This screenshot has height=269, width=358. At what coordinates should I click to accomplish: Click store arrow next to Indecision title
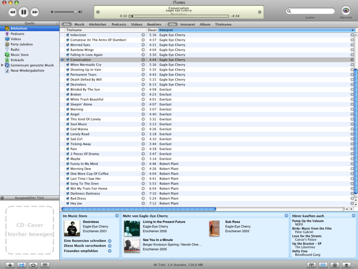(143, 35)
